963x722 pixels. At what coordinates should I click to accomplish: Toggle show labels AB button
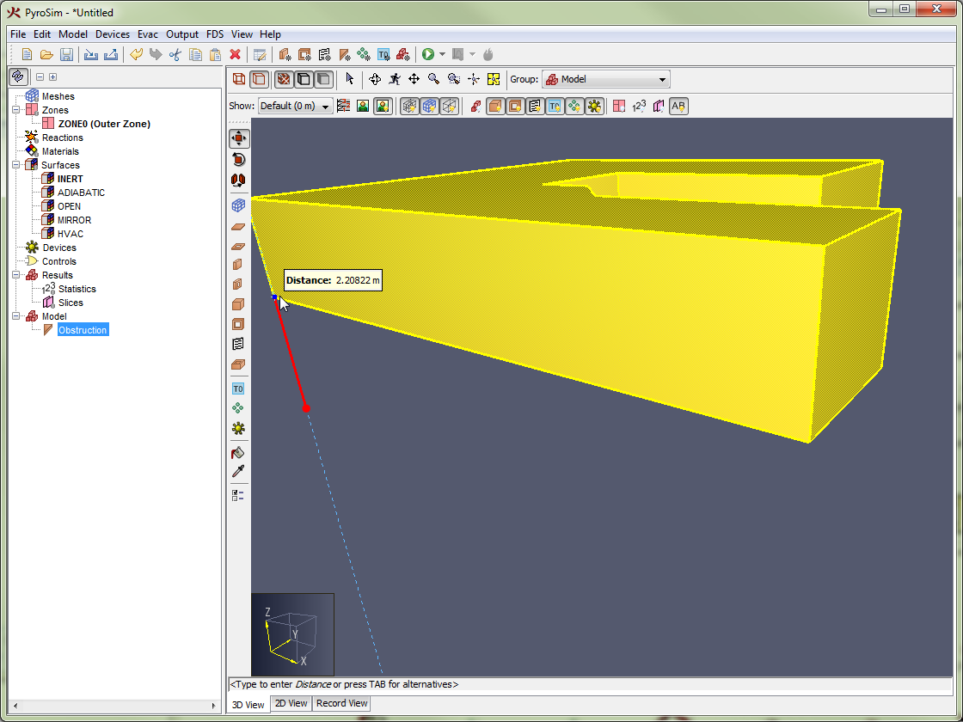pos(678,107)
